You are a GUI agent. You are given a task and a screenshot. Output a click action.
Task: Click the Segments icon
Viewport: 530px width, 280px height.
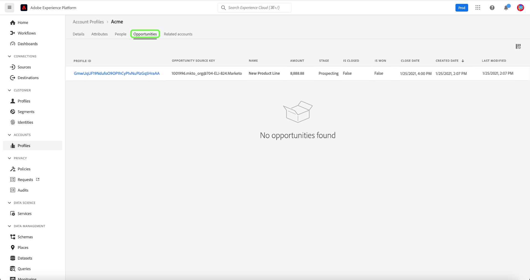(x=13, y=112)
